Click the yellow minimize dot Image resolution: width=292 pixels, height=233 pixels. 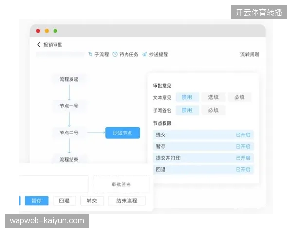pyautogui.click(x=47, y=31)
